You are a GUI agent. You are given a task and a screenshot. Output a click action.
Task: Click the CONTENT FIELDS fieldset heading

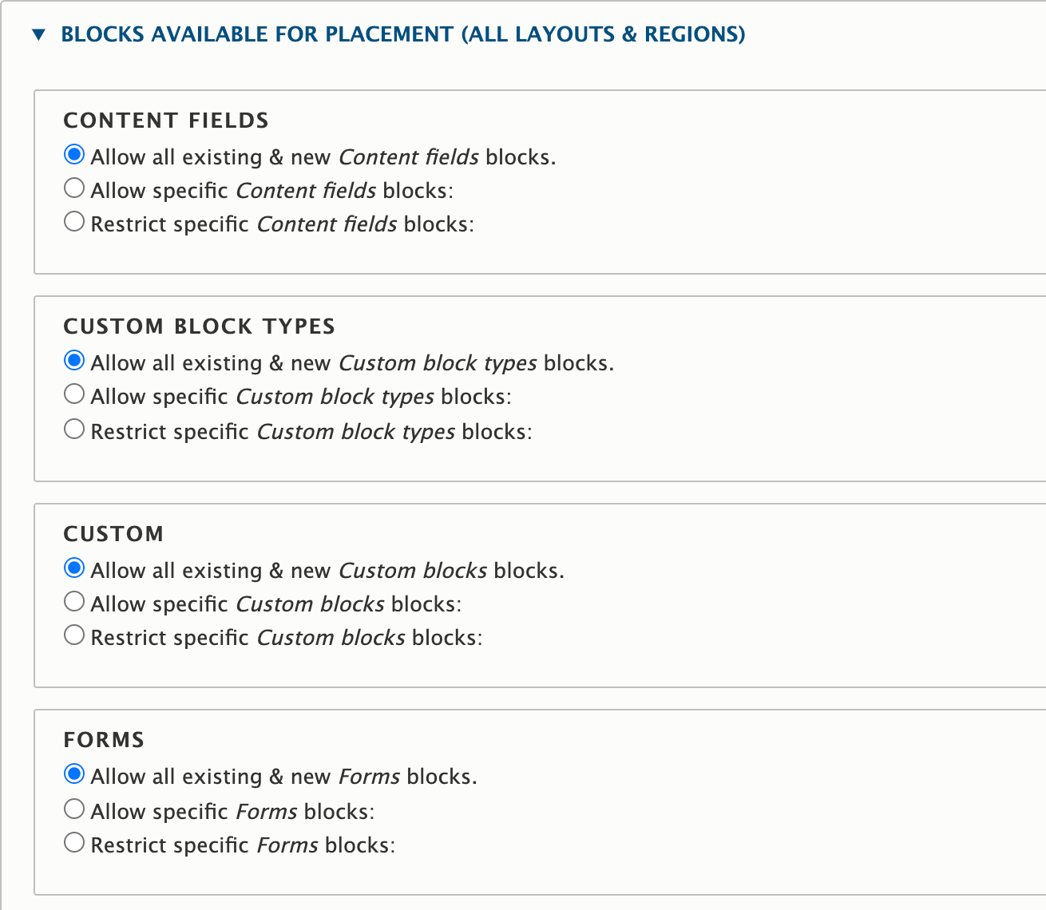point(165,120)
